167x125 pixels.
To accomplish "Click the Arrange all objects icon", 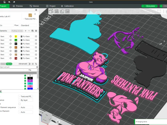I will [x=67, y=11].
